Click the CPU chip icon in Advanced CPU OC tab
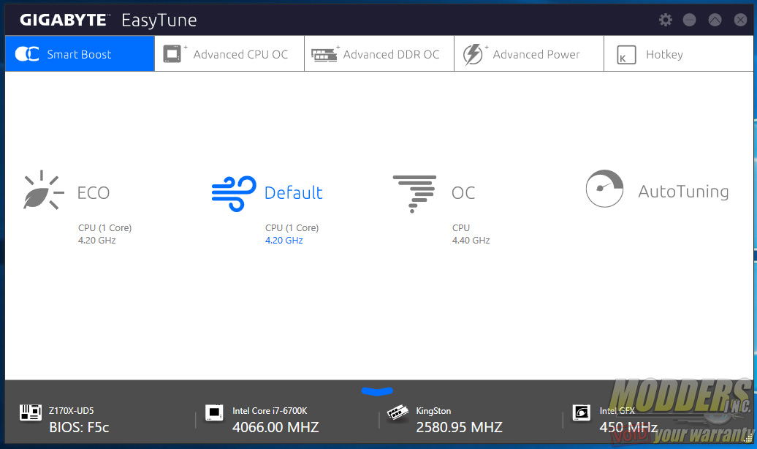757x449 pixels. [x=172, y=53]
